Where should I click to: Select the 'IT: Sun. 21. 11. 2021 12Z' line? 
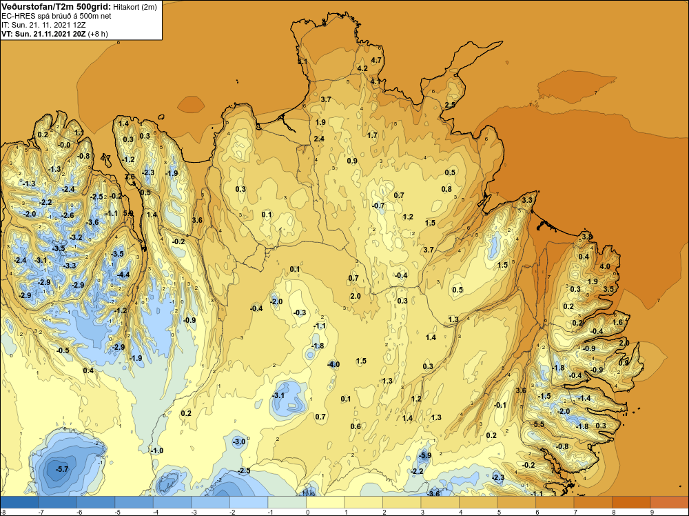click(43, 25)
